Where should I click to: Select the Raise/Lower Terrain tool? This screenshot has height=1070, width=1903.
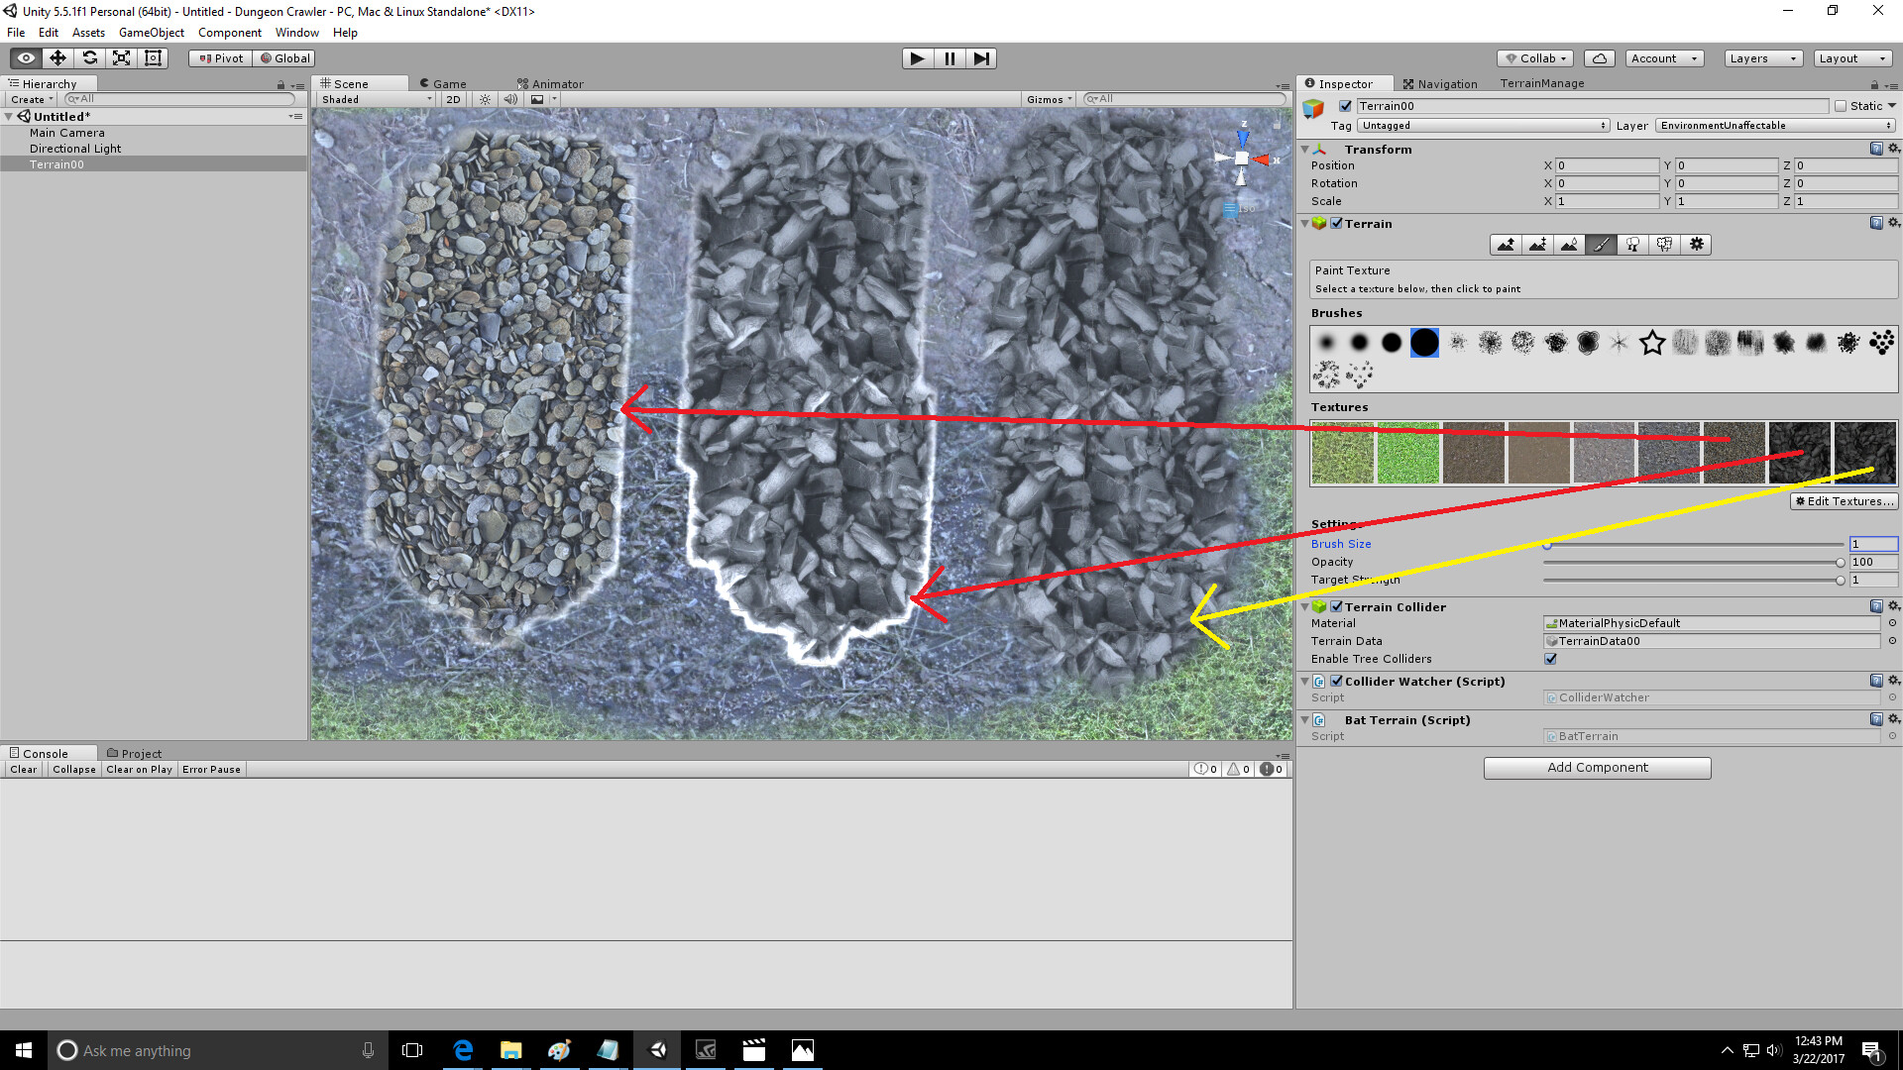pyautogui.click(x=1506, y=245)
